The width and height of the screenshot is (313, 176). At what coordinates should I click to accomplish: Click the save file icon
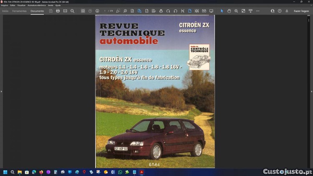[x=51, y=11]
